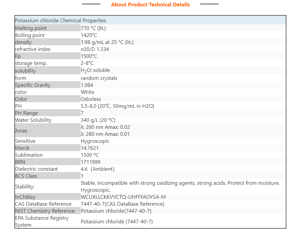The width and height of the screenshot is (295, 236).
Task: Open the NIST Potassium chloride(7447-40-7) link
Action: [x=116, y=211]
